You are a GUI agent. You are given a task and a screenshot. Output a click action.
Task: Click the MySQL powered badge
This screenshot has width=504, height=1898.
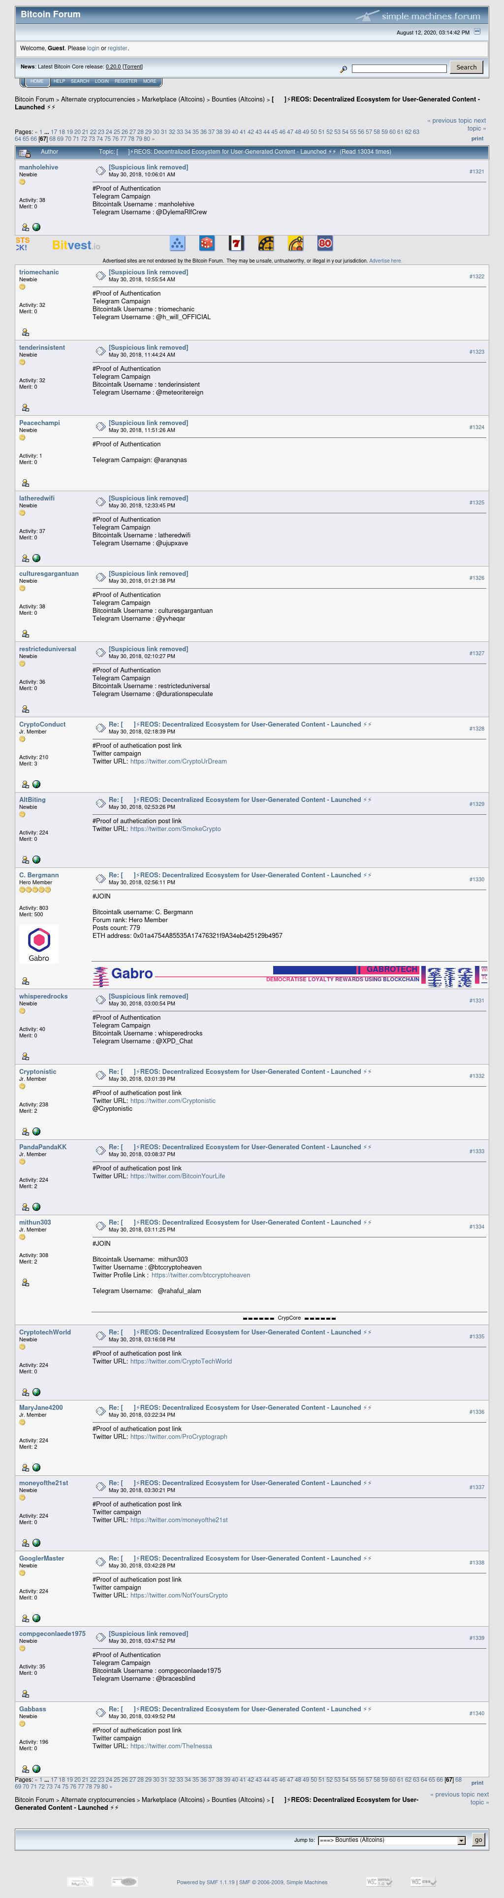point(80,1881)
